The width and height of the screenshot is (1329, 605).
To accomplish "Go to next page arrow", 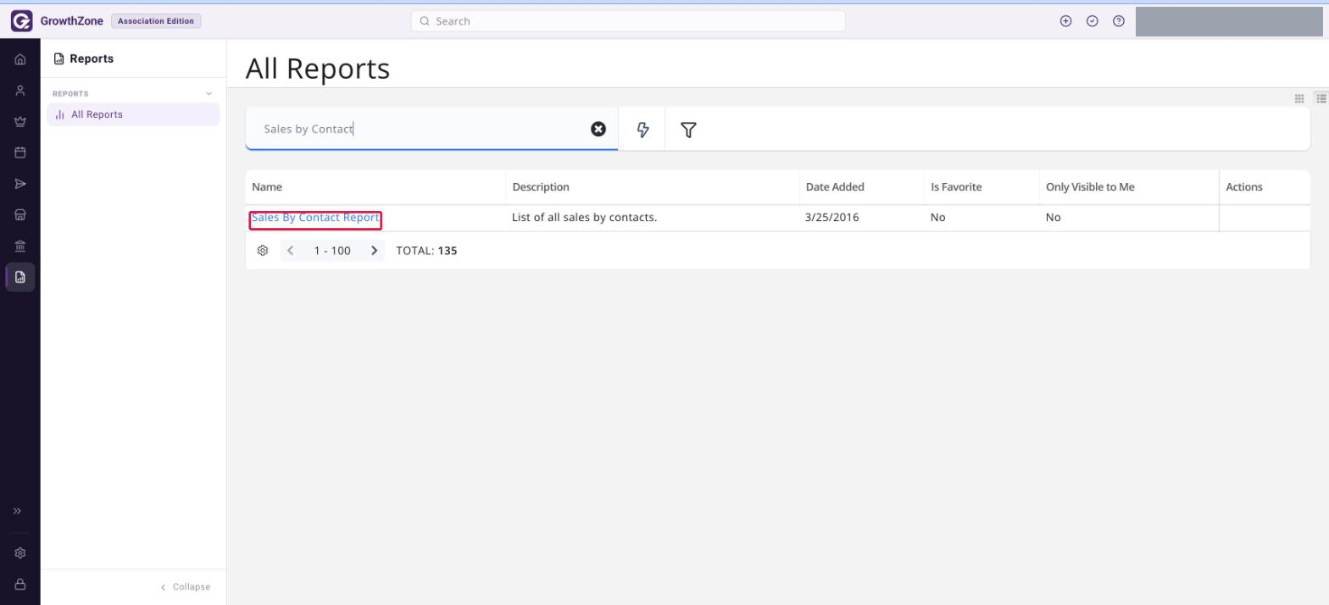I will pyautogui.click(x=374, y=251).
